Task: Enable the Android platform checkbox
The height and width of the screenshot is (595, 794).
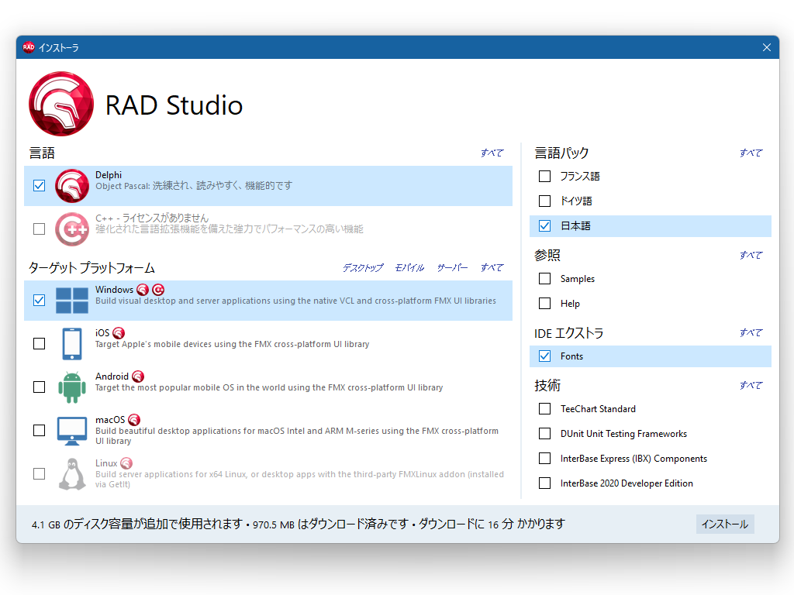Action: (39, 387)
